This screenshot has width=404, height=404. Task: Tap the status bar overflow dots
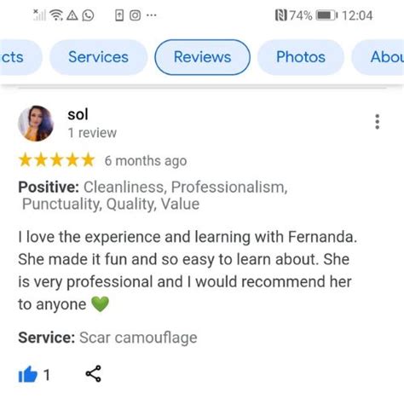(x=152, y=15)
